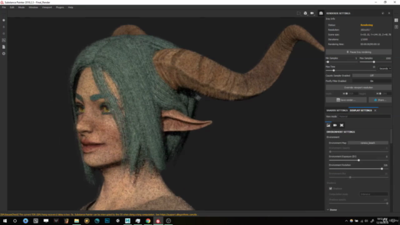This screenshot has height=225, width=400.
Task: Open Photoshop from the taskbar
Action: [107, 221]
